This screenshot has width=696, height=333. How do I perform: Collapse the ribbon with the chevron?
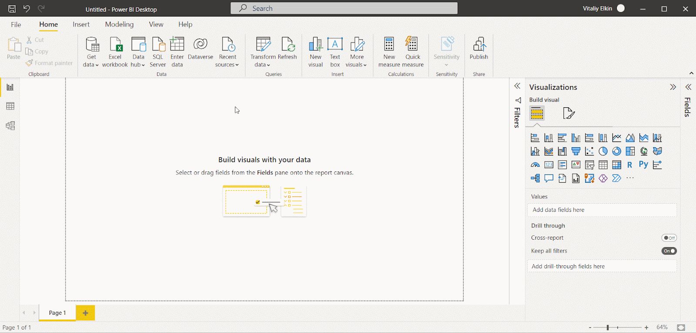click(x=691, y=73)
